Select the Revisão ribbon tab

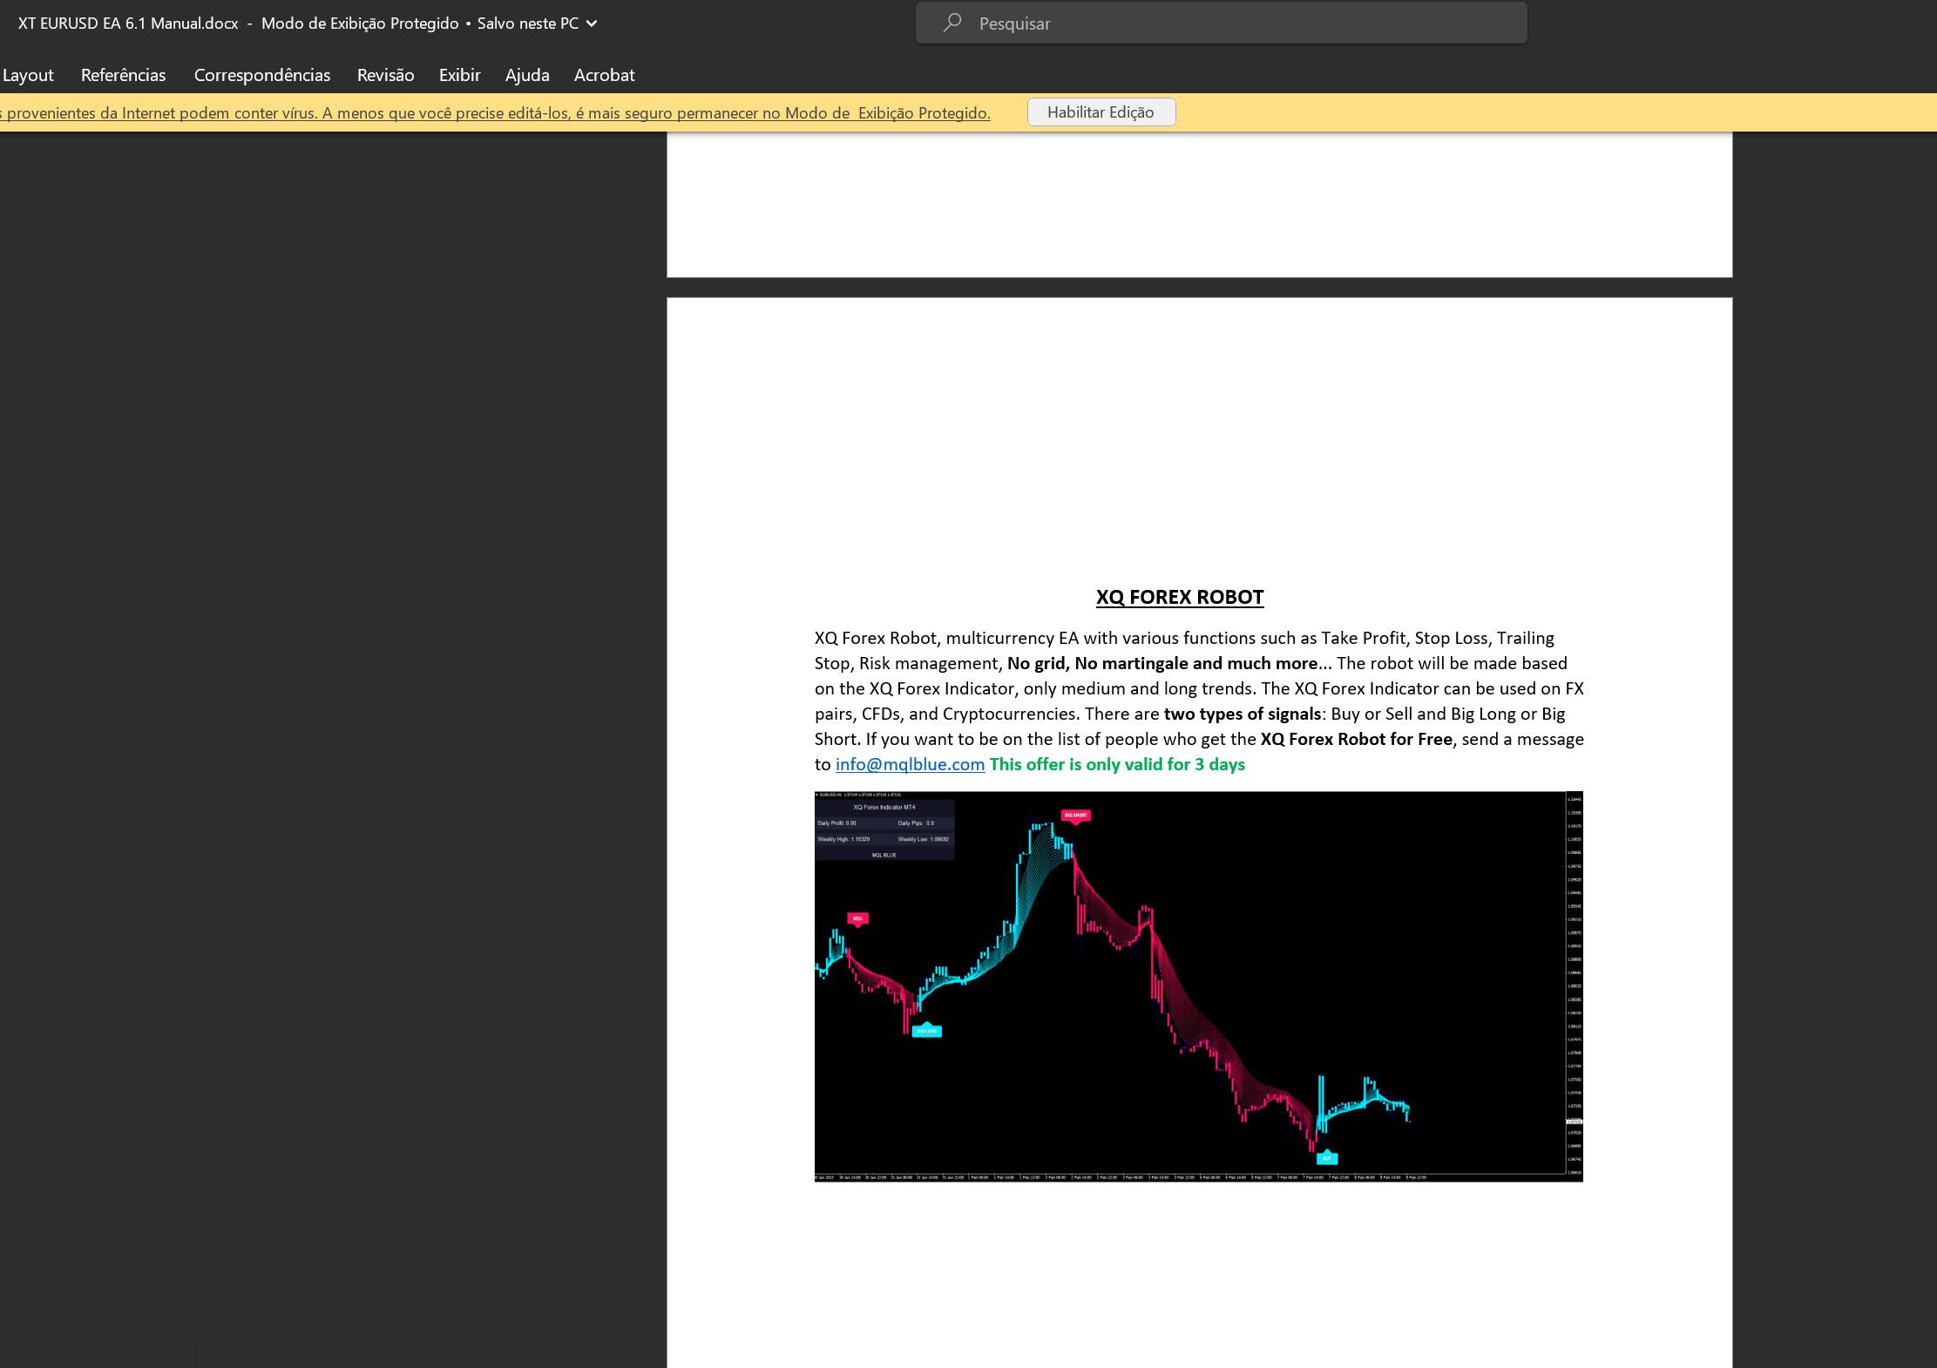tap(385, 75)
